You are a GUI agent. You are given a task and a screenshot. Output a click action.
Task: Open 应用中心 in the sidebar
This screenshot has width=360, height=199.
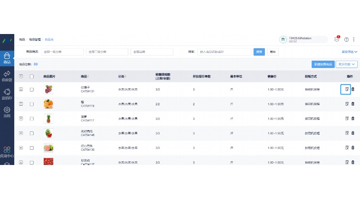pos(7,153)
